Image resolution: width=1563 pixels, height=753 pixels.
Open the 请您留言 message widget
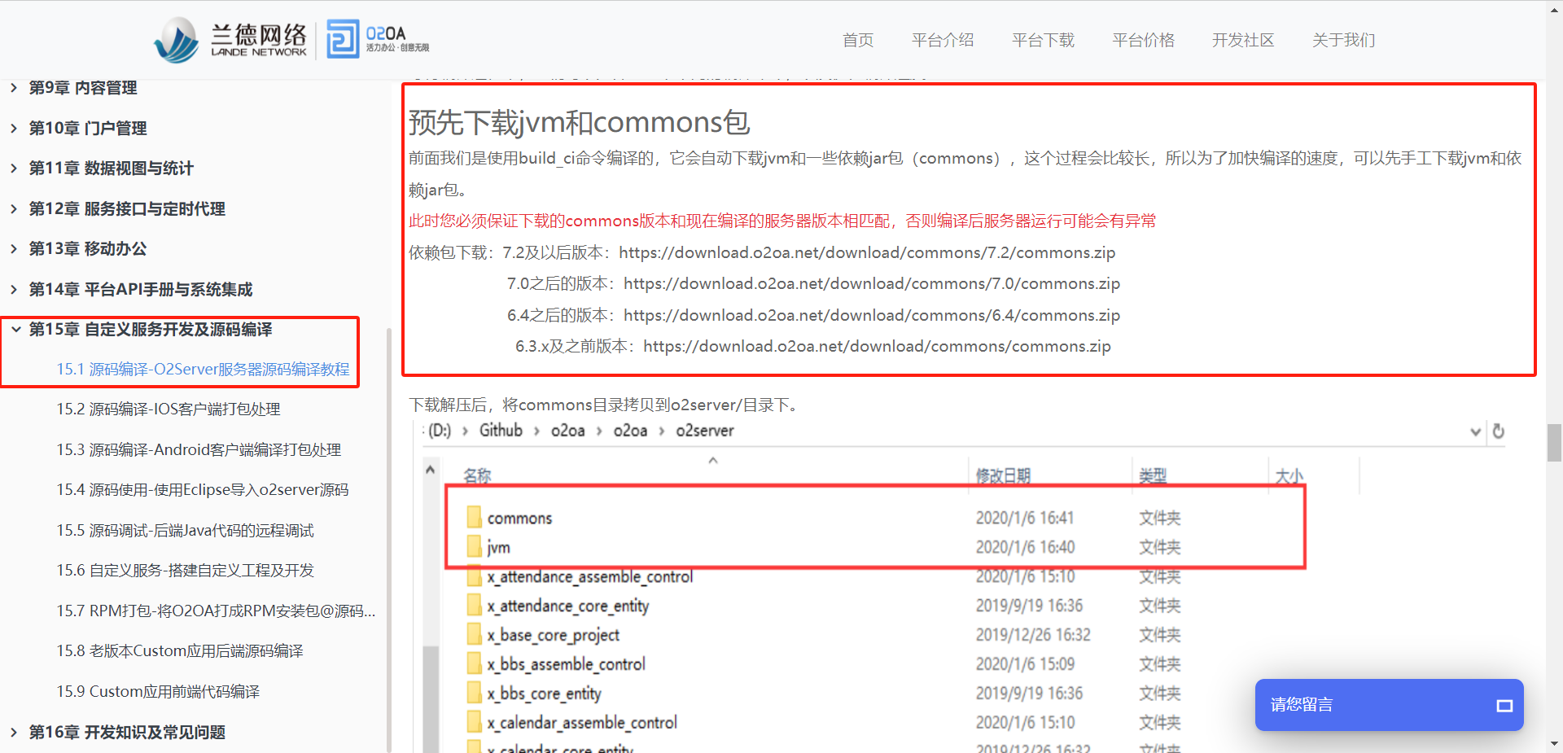tap(1389, 705)
